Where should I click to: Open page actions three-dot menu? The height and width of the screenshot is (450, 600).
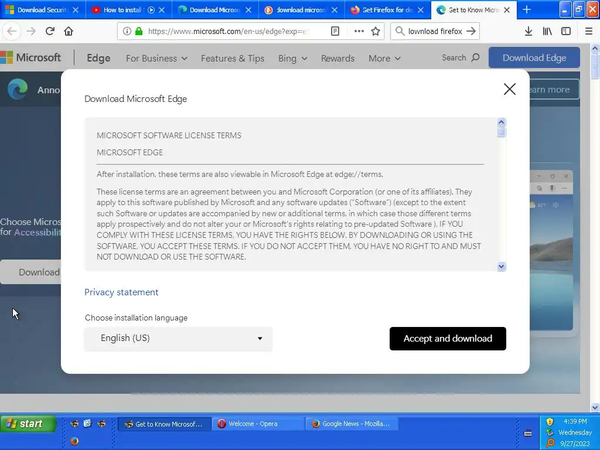[x=359, y=32]
